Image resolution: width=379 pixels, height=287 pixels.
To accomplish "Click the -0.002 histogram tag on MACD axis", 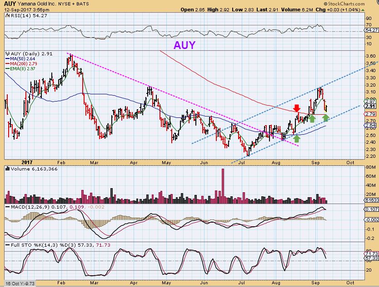I will 372,219.
